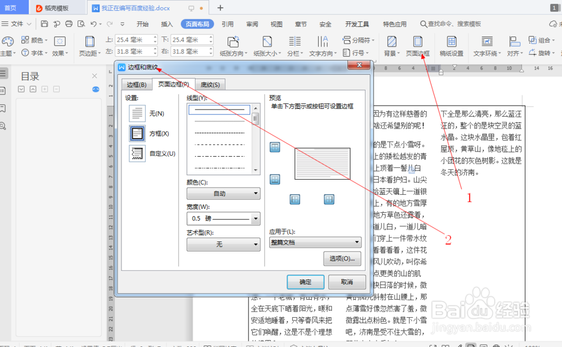Switch to 稻壳模板 tab
The image size is (562, 347).
coord(57,8)
